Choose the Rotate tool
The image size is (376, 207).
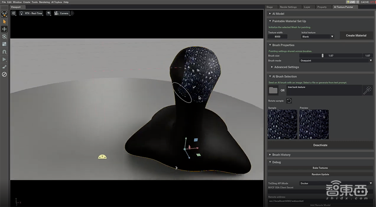pyautogui.click(x=5, y=37)
